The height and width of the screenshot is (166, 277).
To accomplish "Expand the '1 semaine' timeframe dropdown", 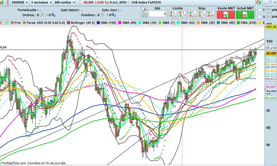I will [x=41, y=2].
